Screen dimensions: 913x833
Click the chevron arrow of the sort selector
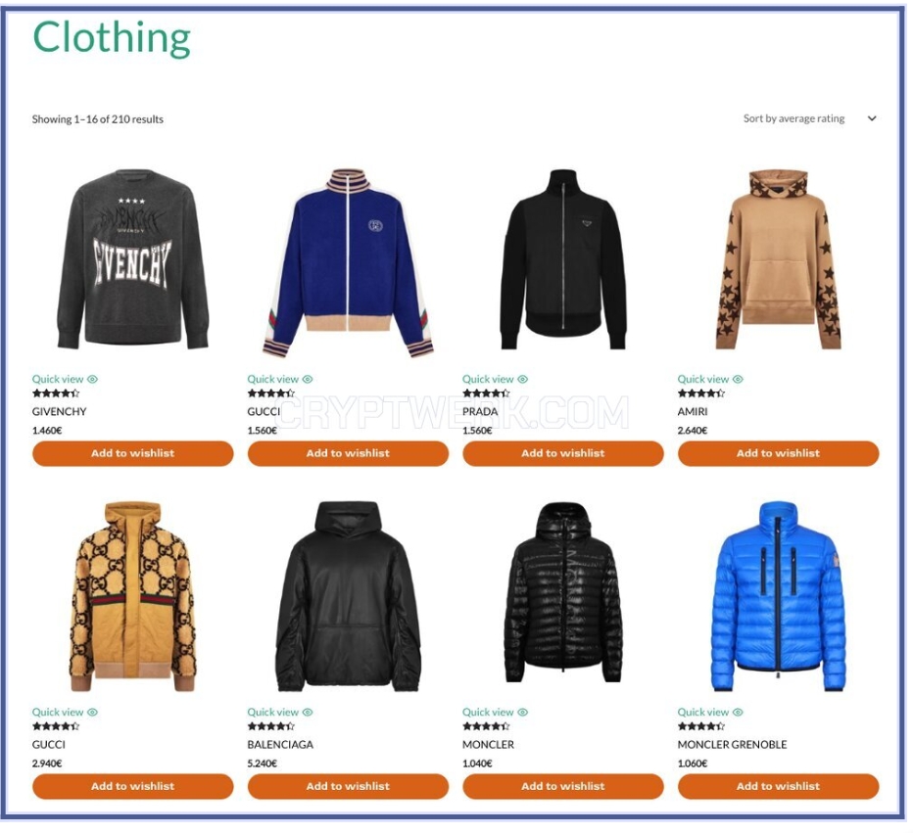pos(872,118)
